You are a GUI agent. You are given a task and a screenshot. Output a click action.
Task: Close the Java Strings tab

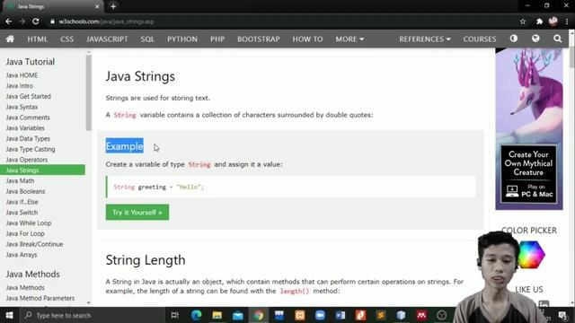(x=97, y=6)
